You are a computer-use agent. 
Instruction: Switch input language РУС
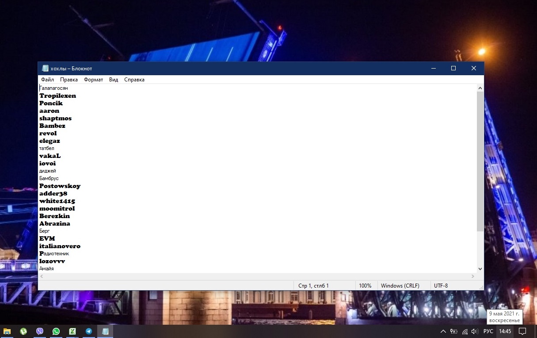488,331
